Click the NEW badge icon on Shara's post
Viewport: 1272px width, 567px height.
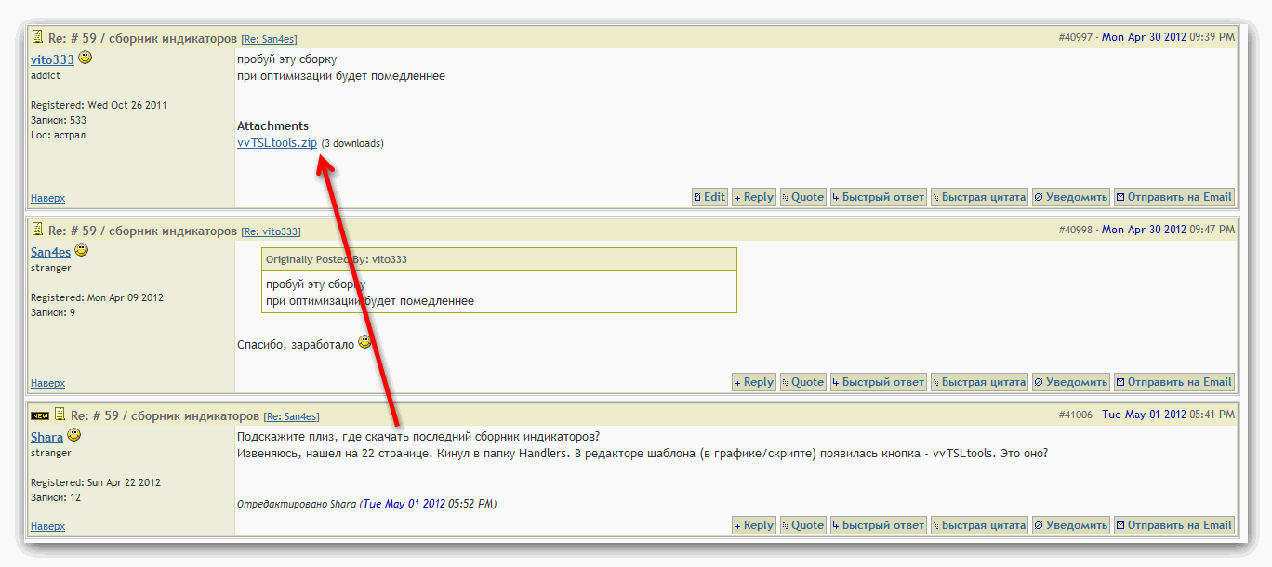(x=40, y=415)
